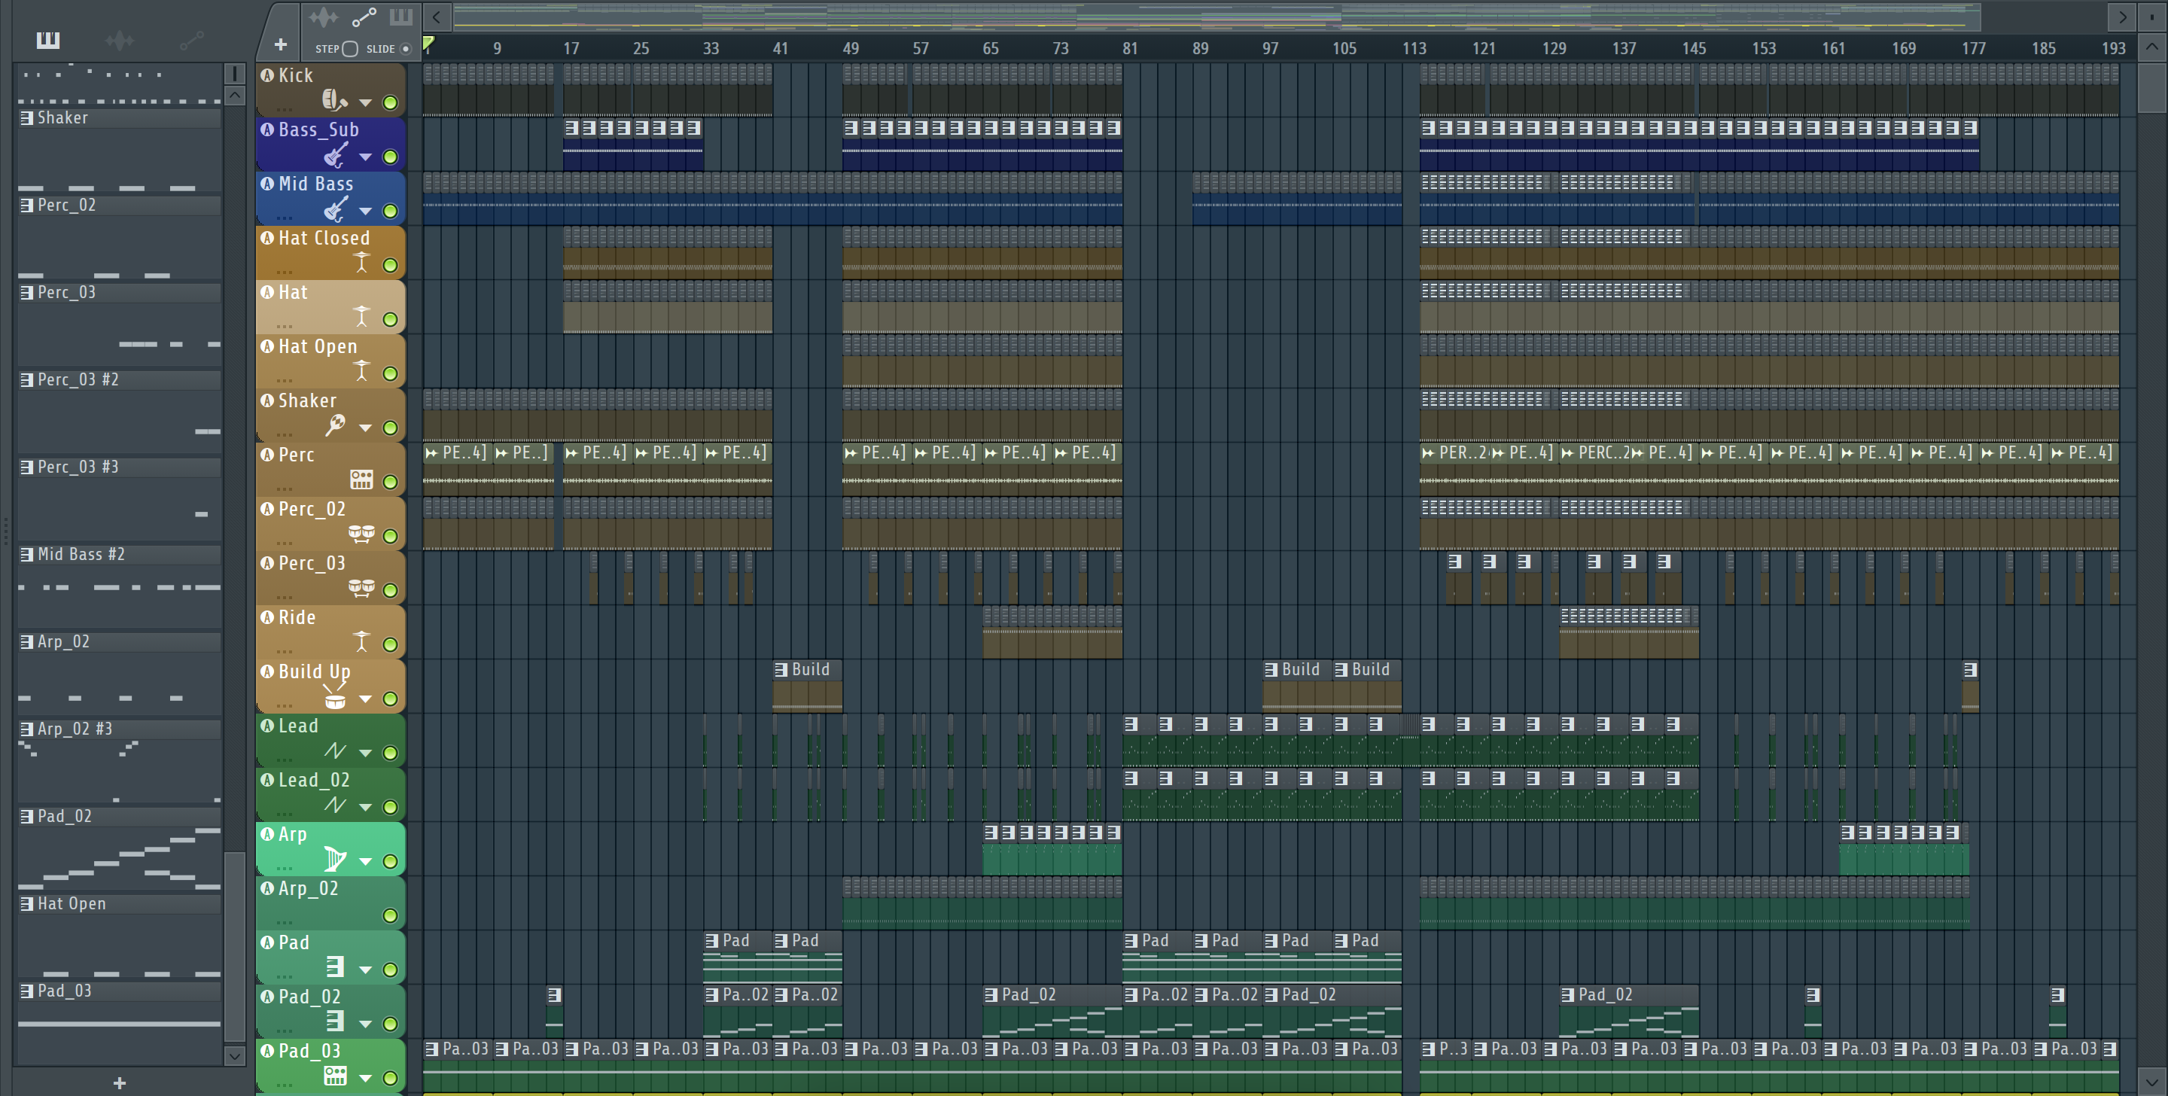Click the playlist vertical scrollbar thumb

2153,87
